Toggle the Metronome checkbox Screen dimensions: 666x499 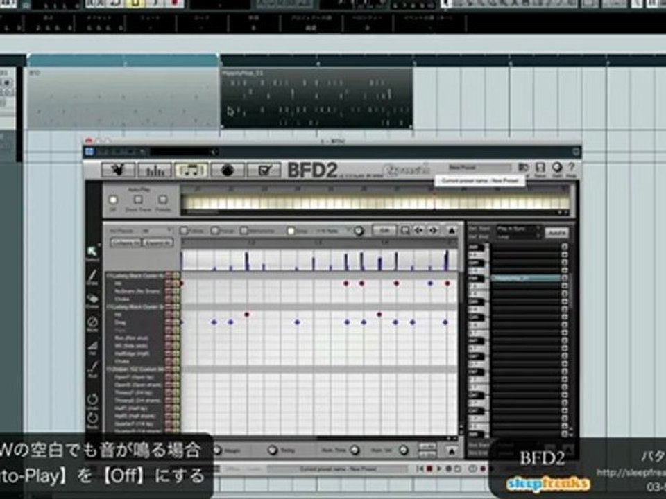244,230
